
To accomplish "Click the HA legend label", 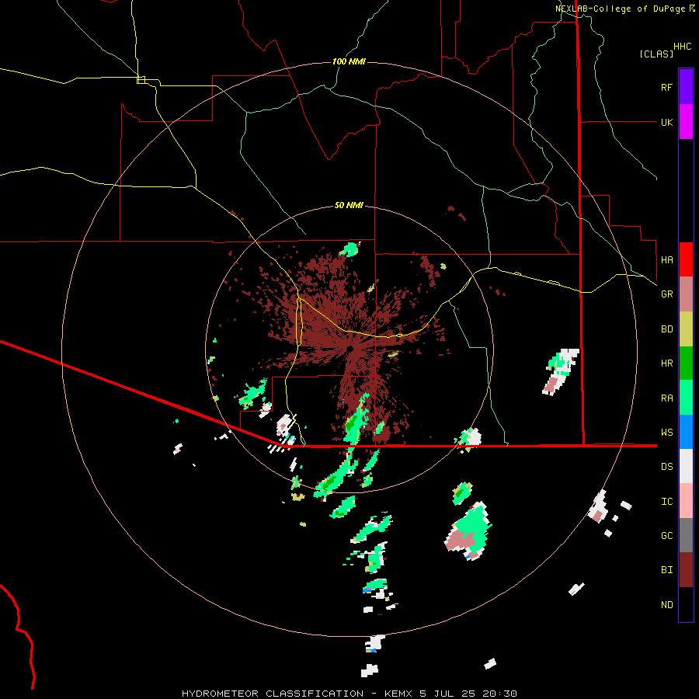I will tap(667, 260).
